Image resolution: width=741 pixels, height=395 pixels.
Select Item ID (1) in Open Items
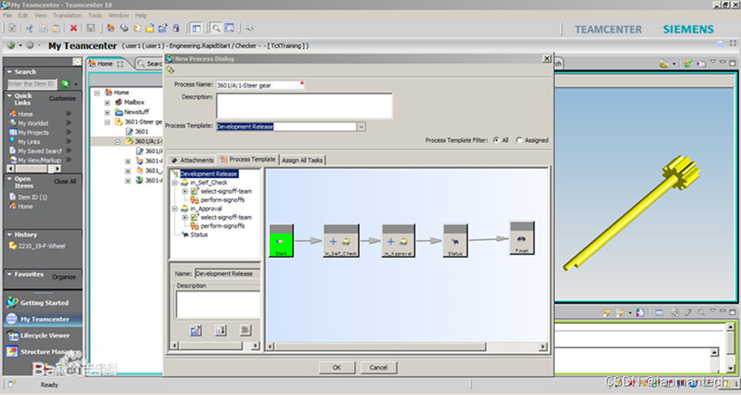pyautogui.click(x=33, y=197)
